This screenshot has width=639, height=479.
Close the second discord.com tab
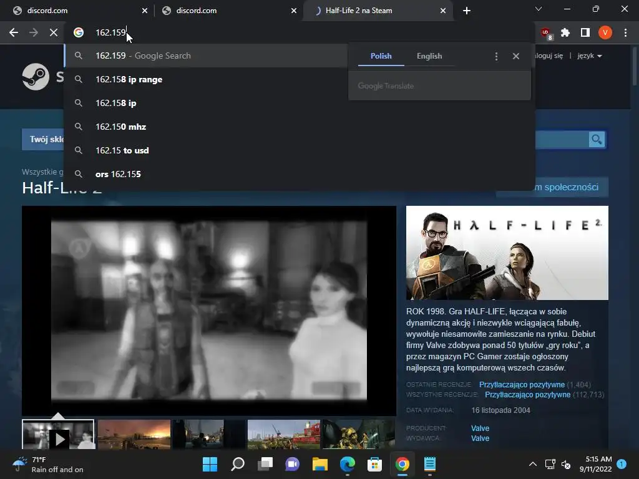294,11
